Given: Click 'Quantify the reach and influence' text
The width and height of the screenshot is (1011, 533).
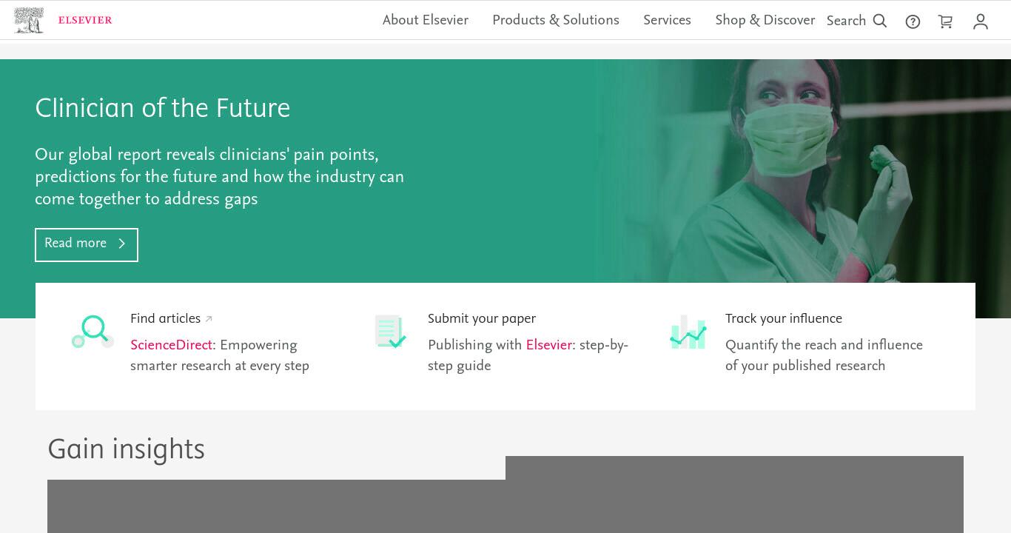Looking at the screenshot, I should tap(824, 346).
